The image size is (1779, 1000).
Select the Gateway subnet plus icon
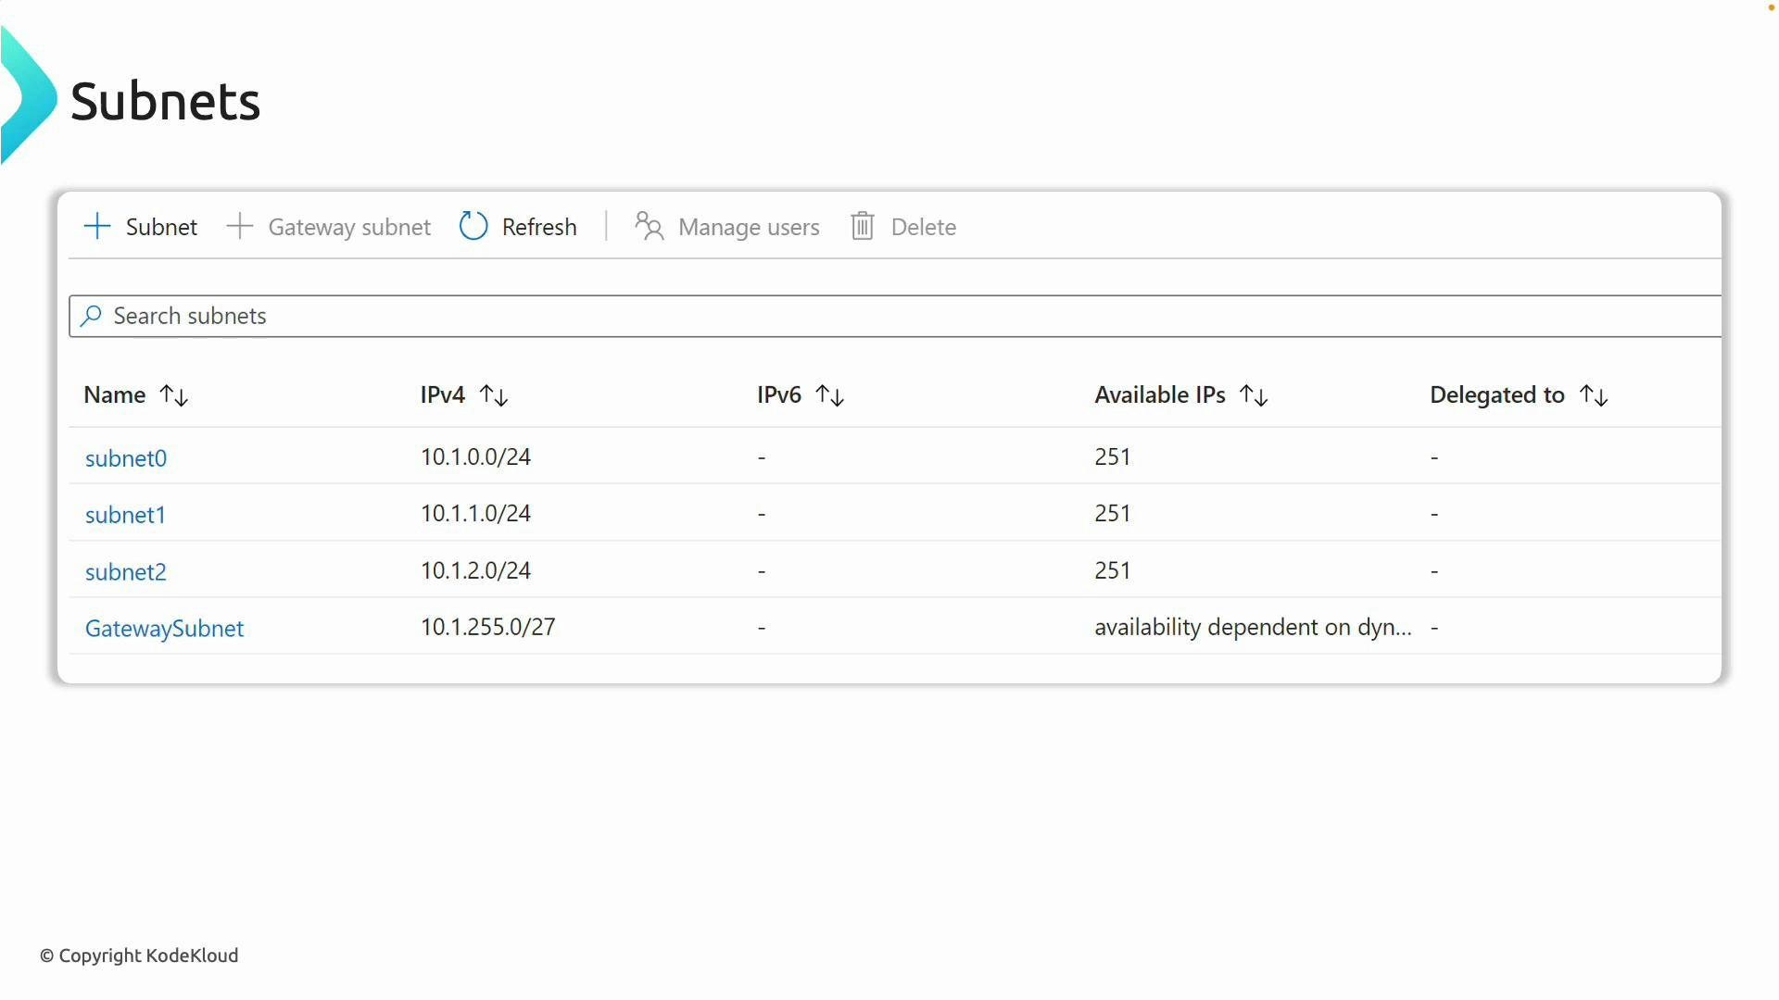[239, 226]
